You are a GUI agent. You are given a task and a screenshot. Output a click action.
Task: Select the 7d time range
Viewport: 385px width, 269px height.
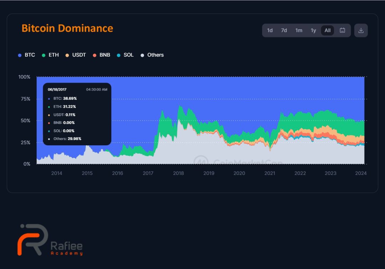284,30
